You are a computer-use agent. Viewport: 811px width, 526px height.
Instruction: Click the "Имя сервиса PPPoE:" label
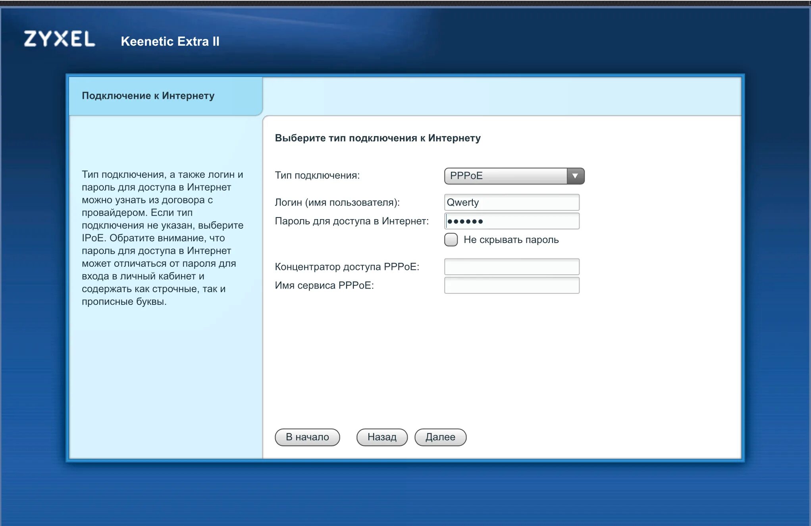(x=324, y=285)
